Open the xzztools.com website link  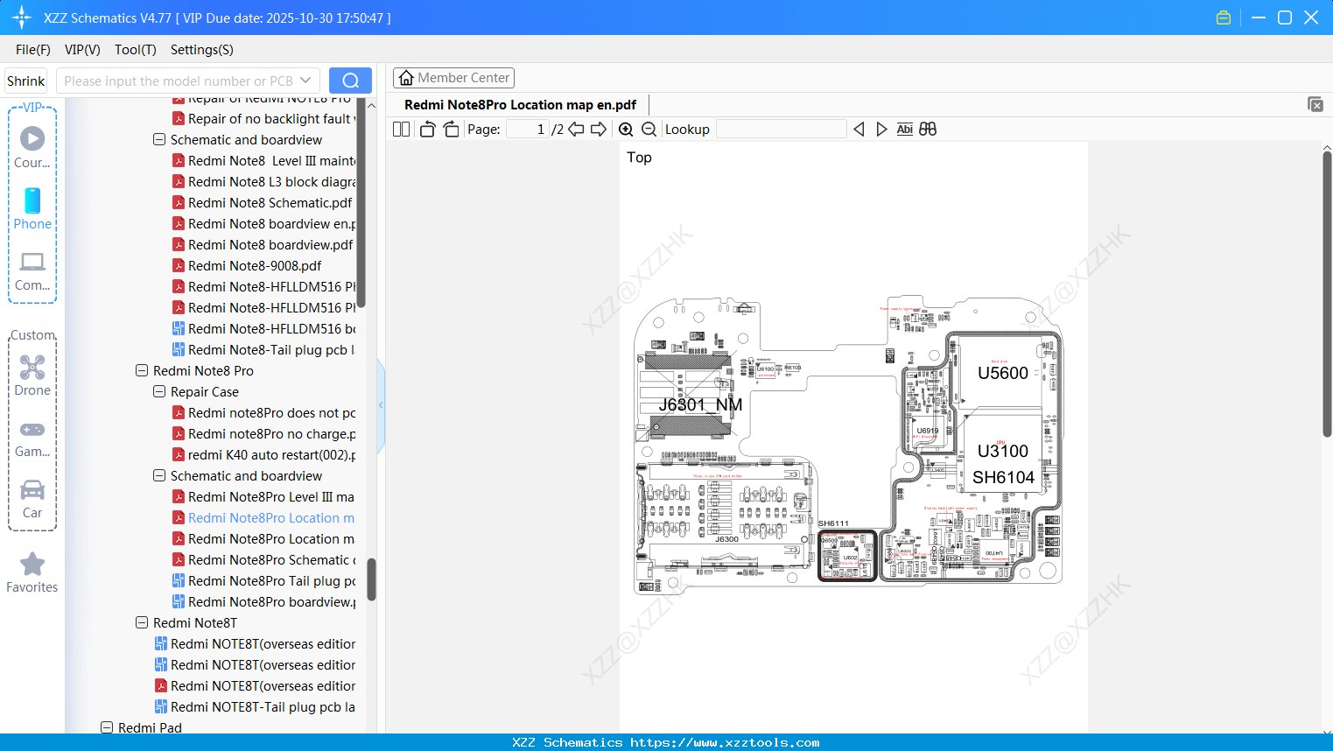725,742
